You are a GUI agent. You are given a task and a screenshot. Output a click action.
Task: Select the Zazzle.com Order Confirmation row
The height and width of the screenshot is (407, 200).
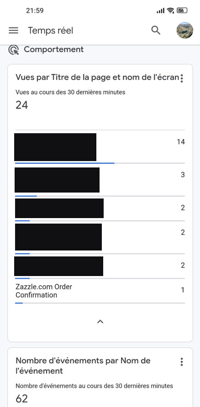click(100, 291)
